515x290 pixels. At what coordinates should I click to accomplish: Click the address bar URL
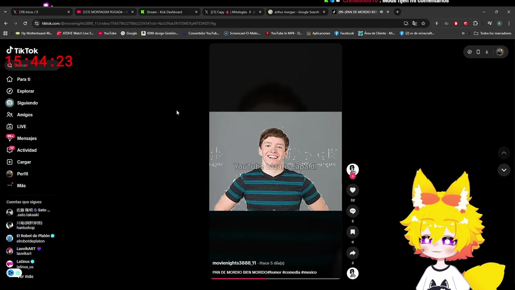click(x=129, y=23)
